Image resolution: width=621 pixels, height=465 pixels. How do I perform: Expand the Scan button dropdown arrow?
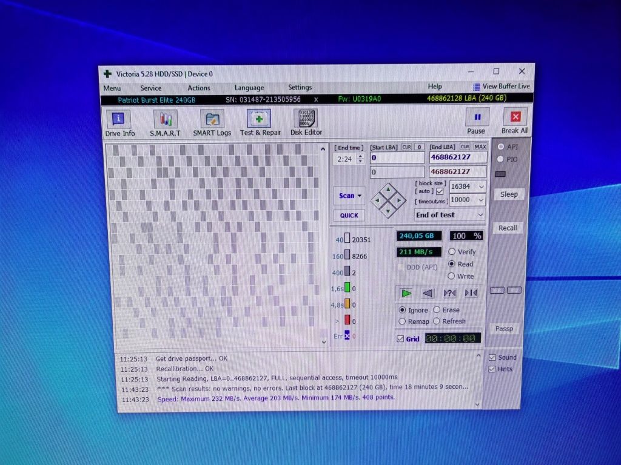click(360, 196)
